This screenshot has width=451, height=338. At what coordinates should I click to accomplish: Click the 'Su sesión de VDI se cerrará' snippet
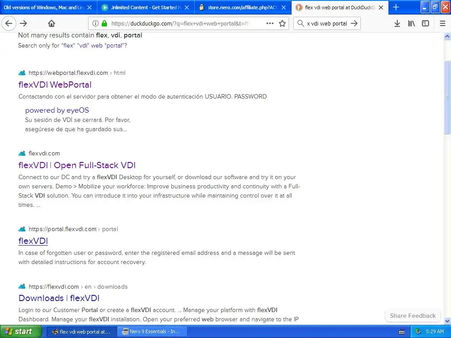point(78,125)
